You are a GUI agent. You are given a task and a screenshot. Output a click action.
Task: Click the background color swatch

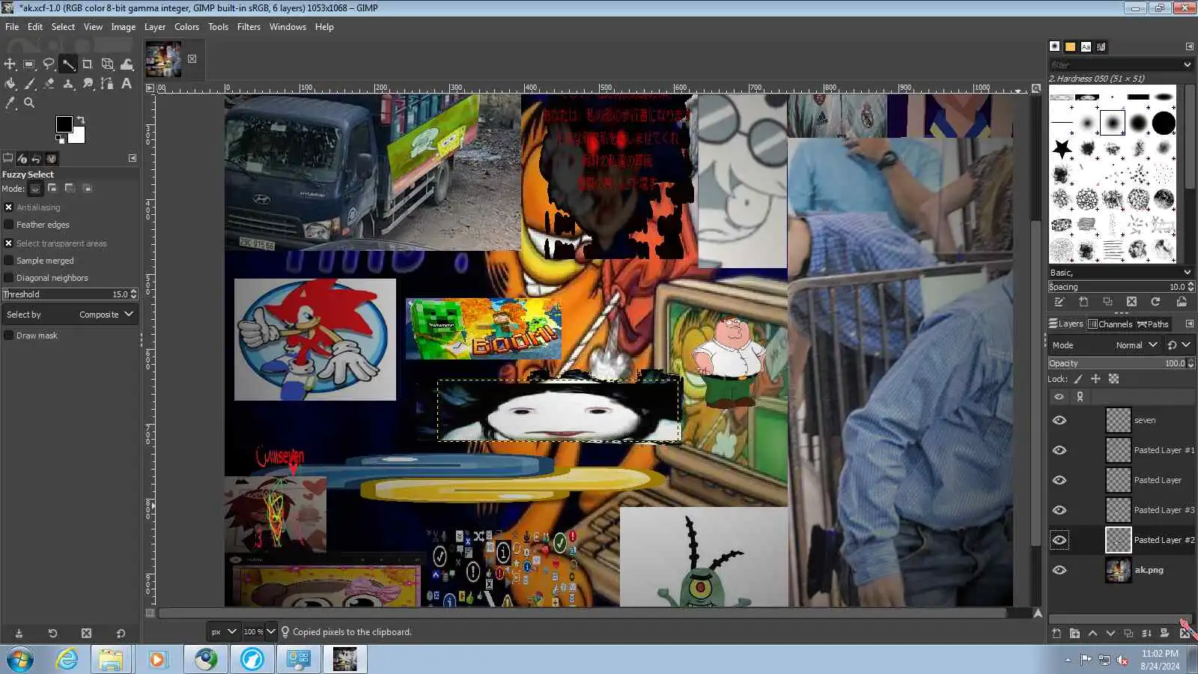[79, 138]
